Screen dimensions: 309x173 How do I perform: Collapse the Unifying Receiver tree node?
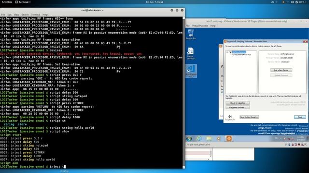(227, 52)
